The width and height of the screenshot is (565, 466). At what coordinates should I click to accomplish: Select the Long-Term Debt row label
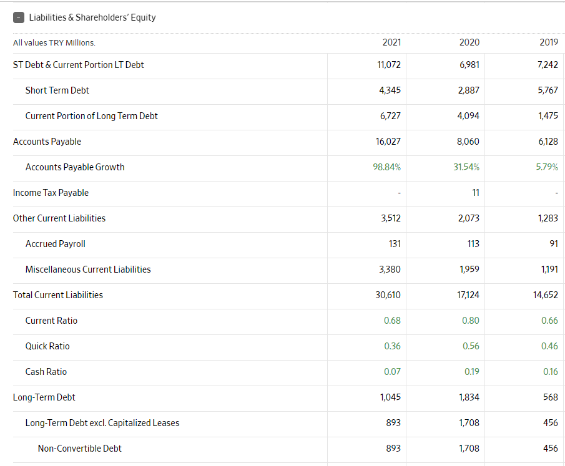pos(44,397)
